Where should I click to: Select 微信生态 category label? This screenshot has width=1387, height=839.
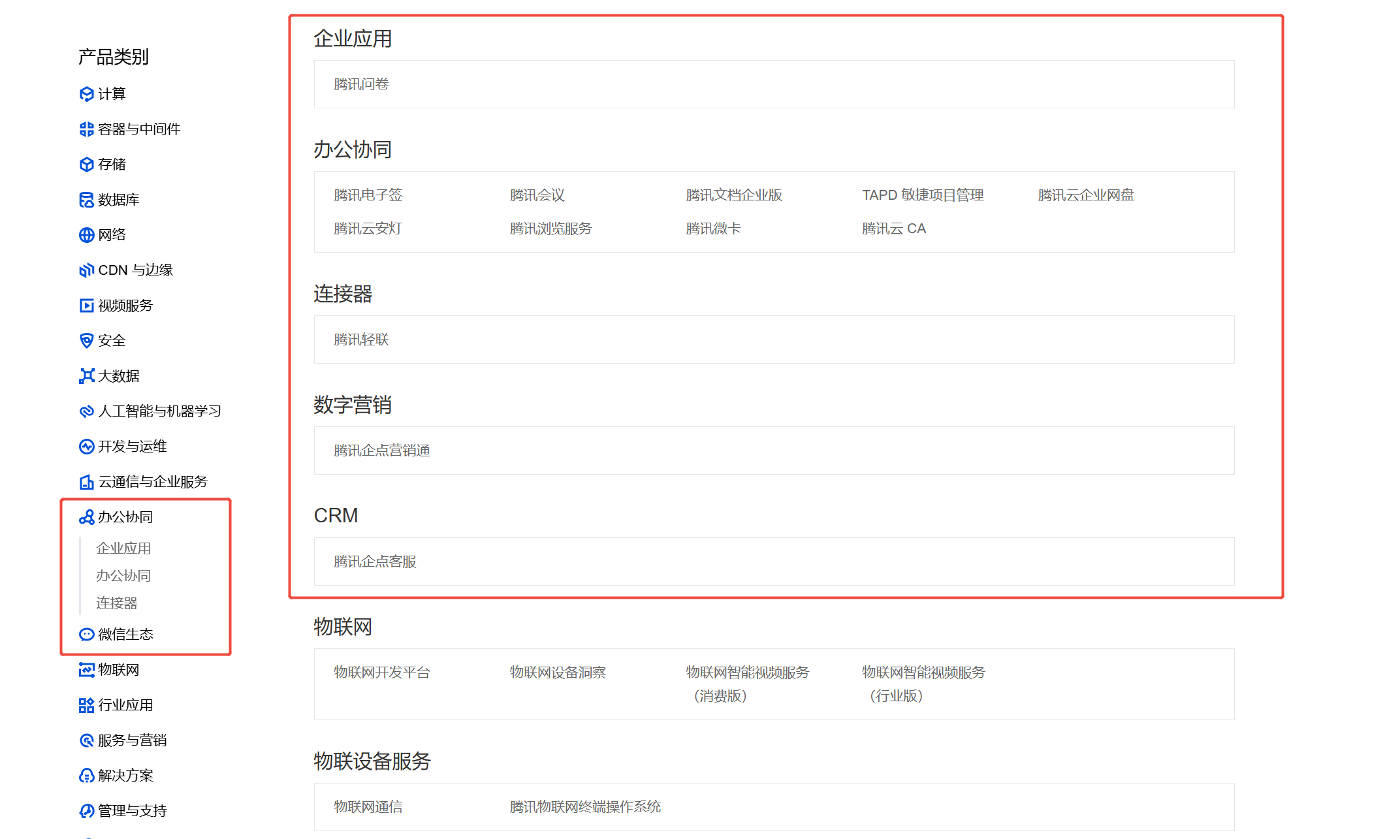125,635
